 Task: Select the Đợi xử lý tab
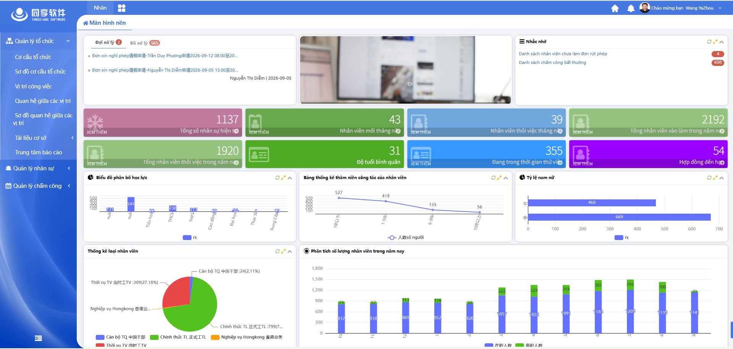tap(108, 42)
